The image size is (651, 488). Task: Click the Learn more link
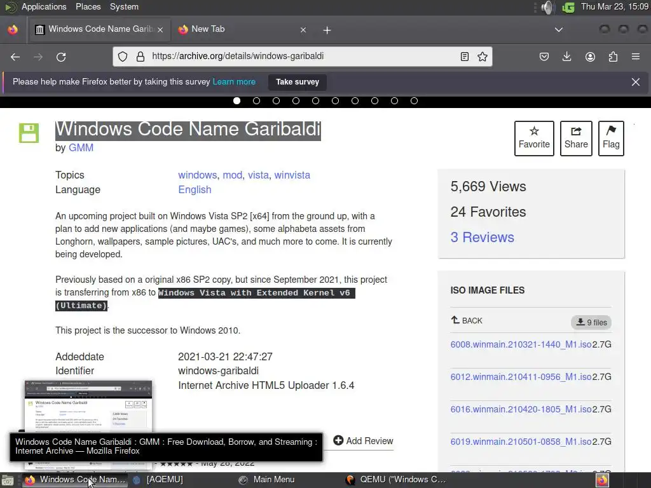click(x=234, y=82)
